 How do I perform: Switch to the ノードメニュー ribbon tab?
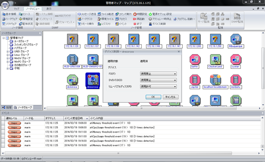(32, 9)
